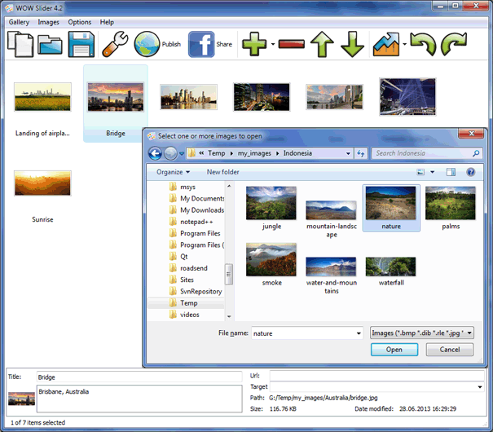Click the Cancel button

[x=450, y=350]
